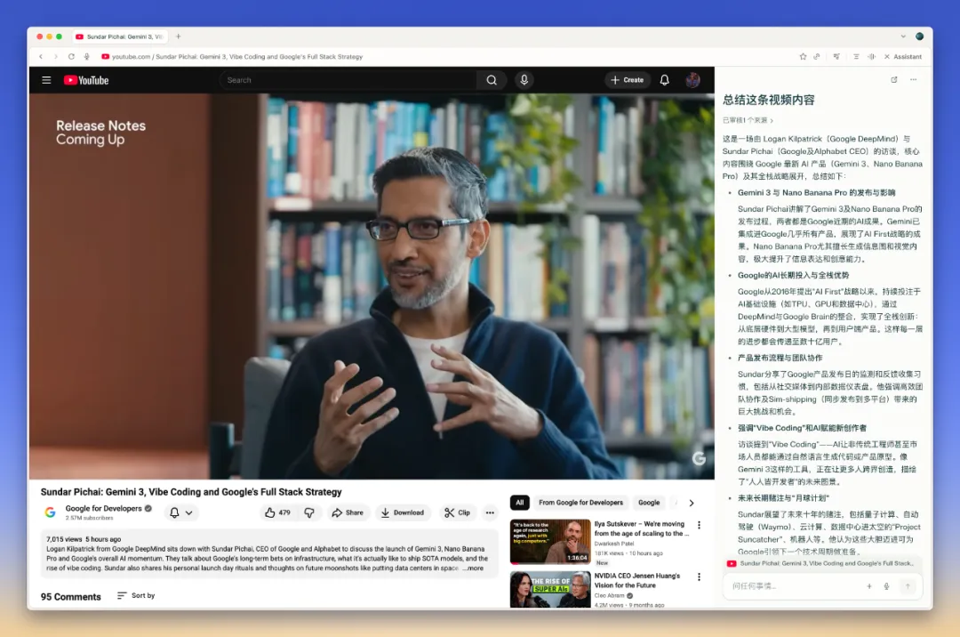Open browser profile icon at top right
960x637 pixels.
(919, 36)
